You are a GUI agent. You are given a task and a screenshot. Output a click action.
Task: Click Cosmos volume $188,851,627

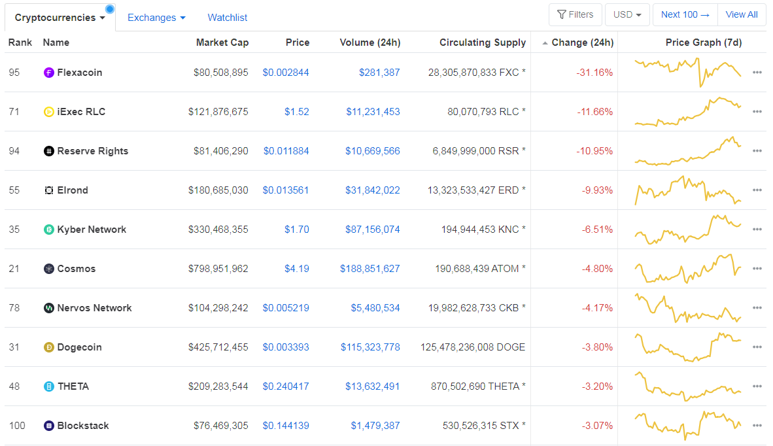[x=370, y=269]
